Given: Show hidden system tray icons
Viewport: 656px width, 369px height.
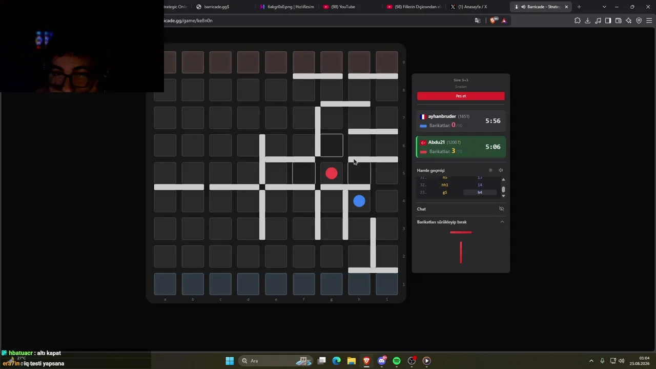Looking at the screenshot, I should 591,361.
